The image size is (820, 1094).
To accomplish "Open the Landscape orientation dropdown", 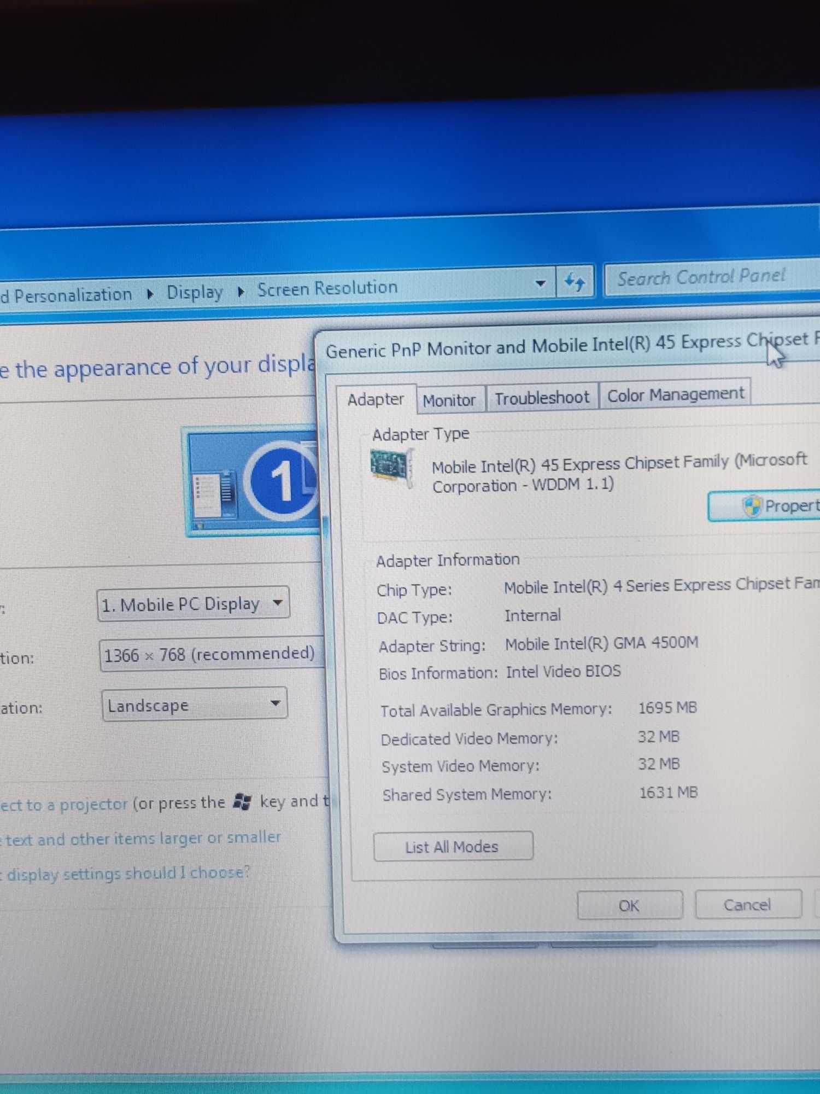I will tap(195, 705).
